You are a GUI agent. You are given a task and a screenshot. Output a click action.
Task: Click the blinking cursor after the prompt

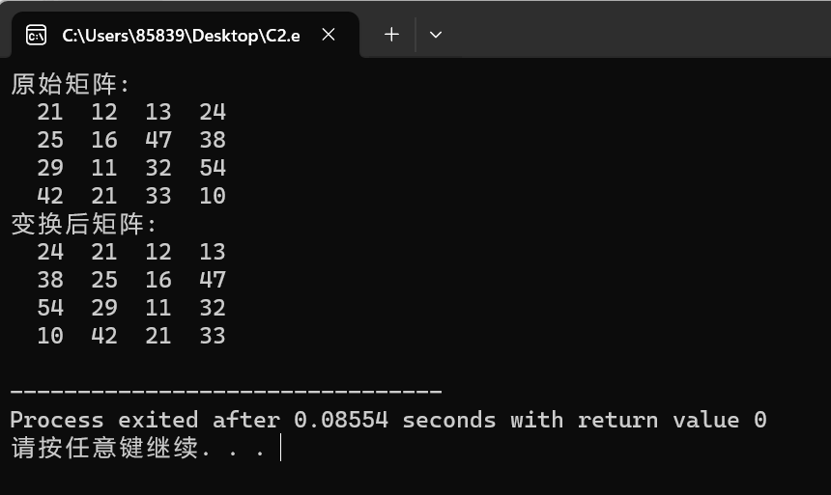280,449
